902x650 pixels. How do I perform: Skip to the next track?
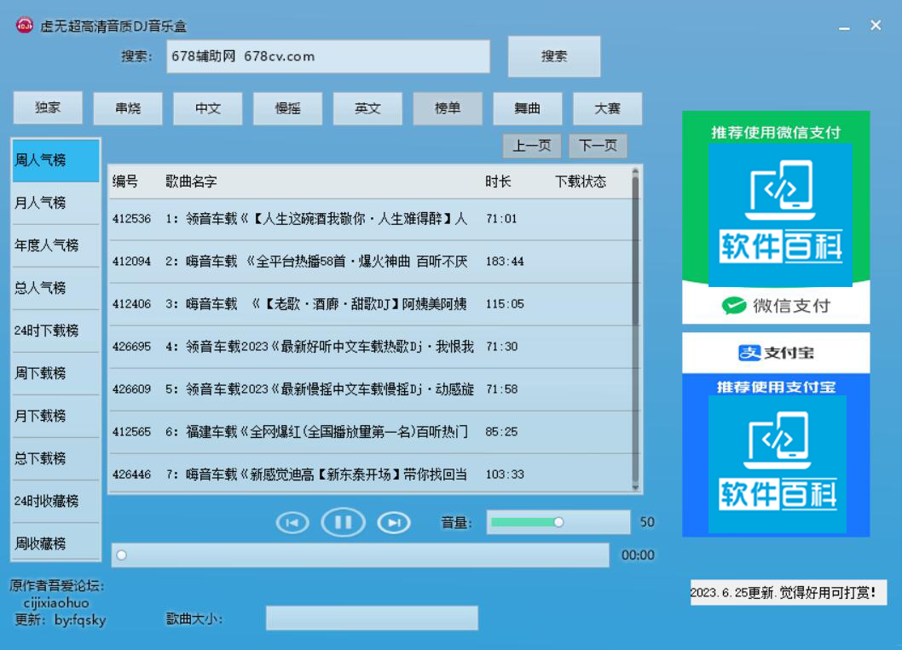click(393, 523)
